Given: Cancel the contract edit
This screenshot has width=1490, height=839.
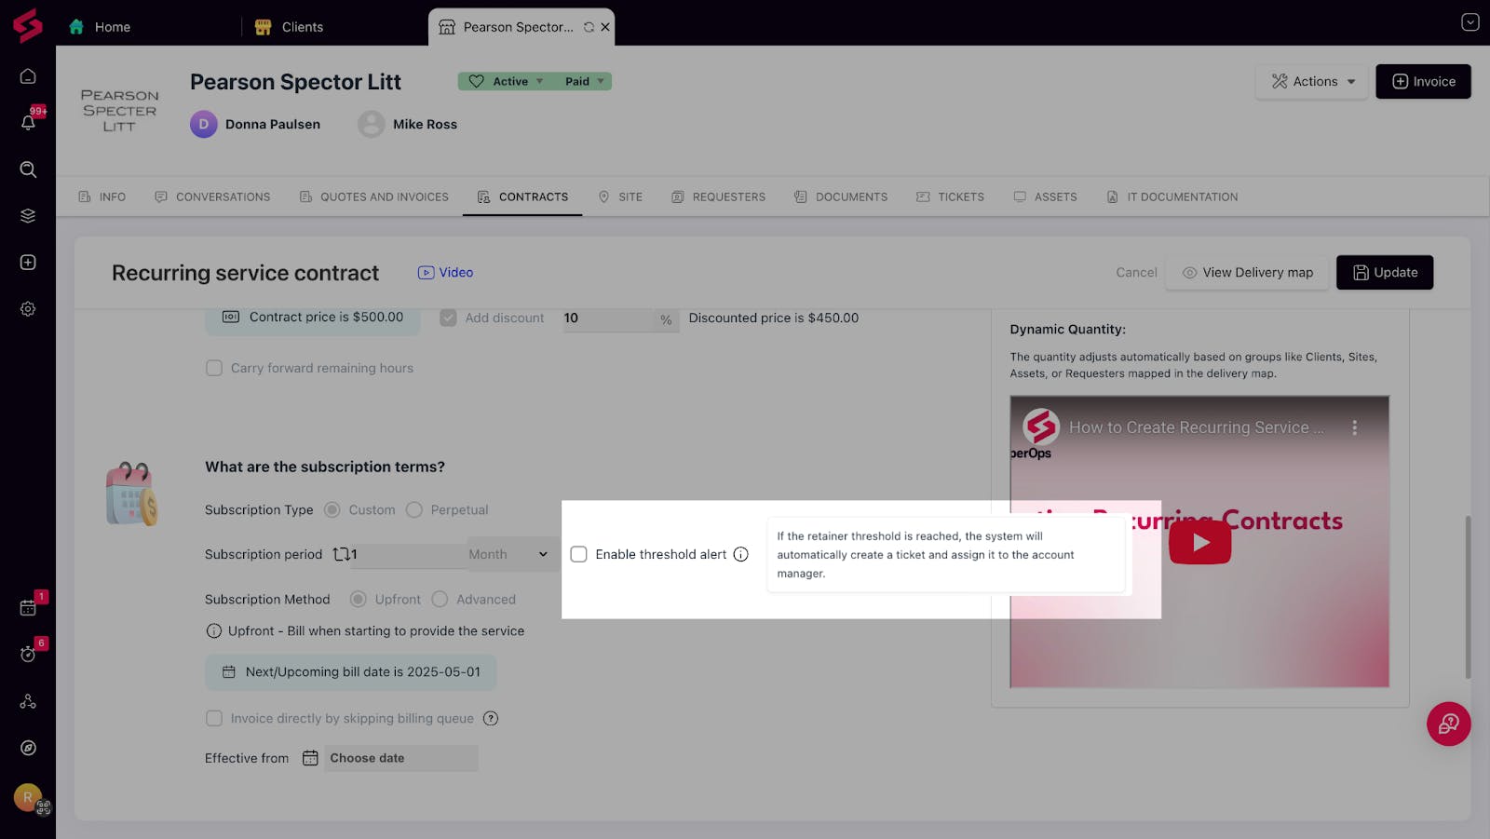Looking at the screenshot, I should point(1136,272).
